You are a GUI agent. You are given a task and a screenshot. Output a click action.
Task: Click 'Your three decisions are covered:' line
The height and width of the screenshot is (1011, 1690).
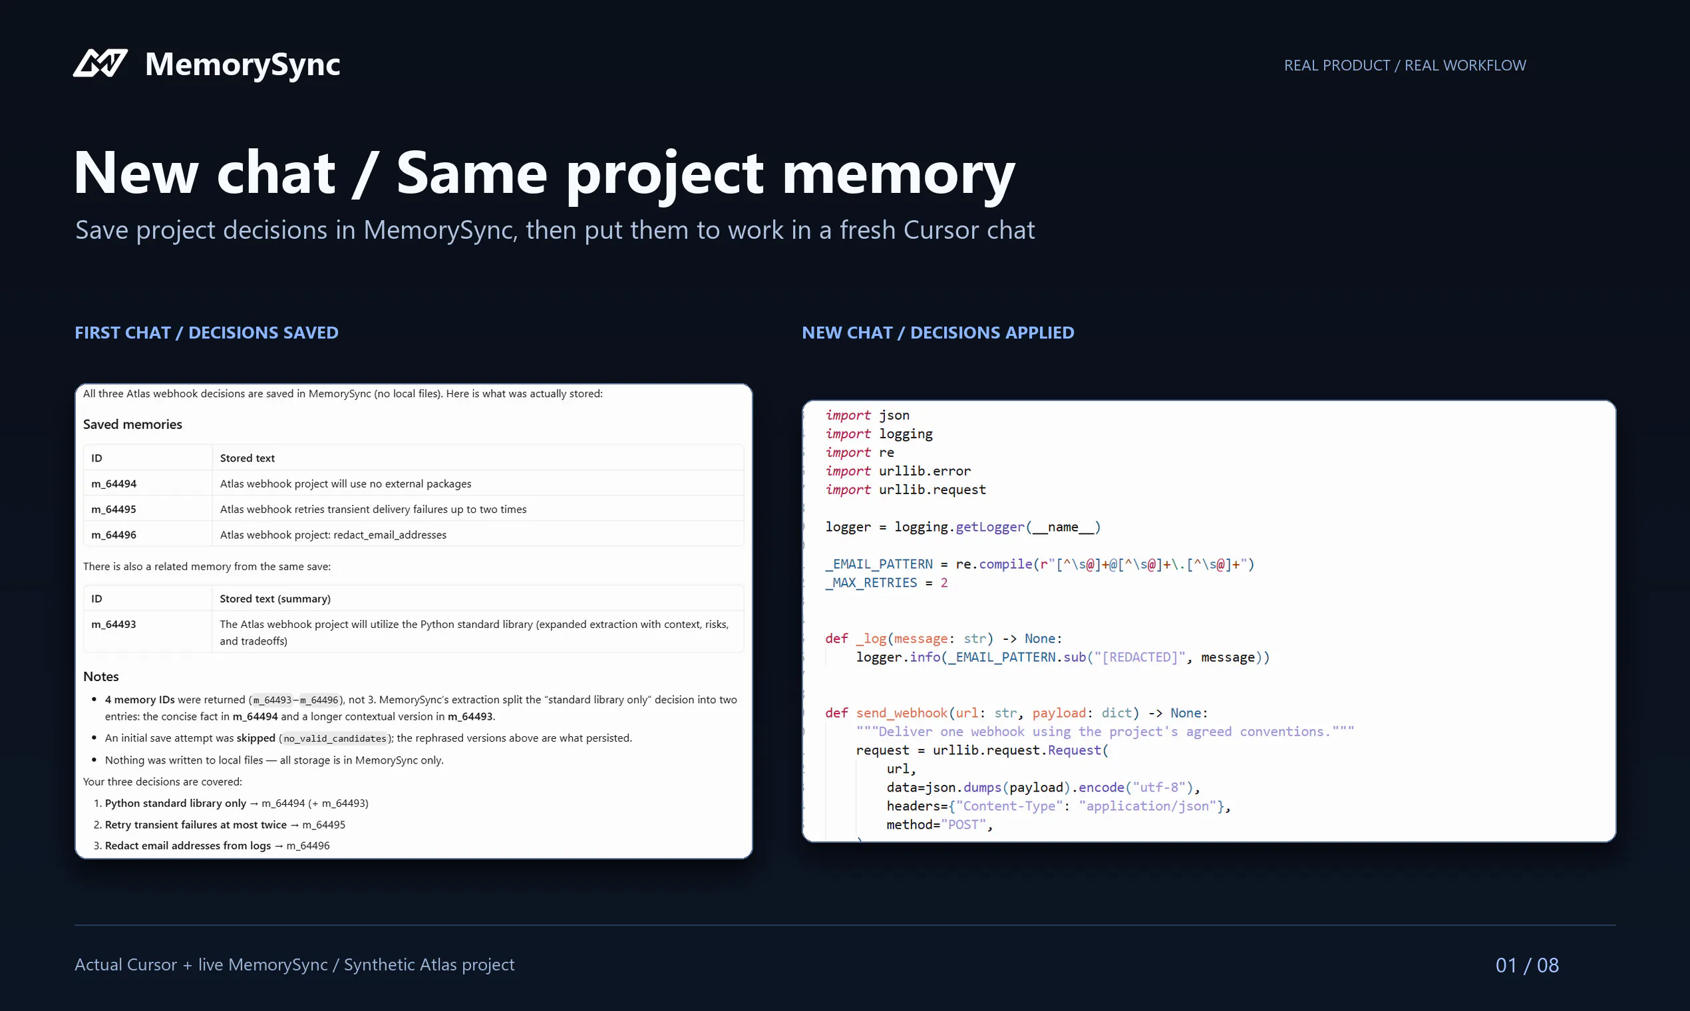162,782
